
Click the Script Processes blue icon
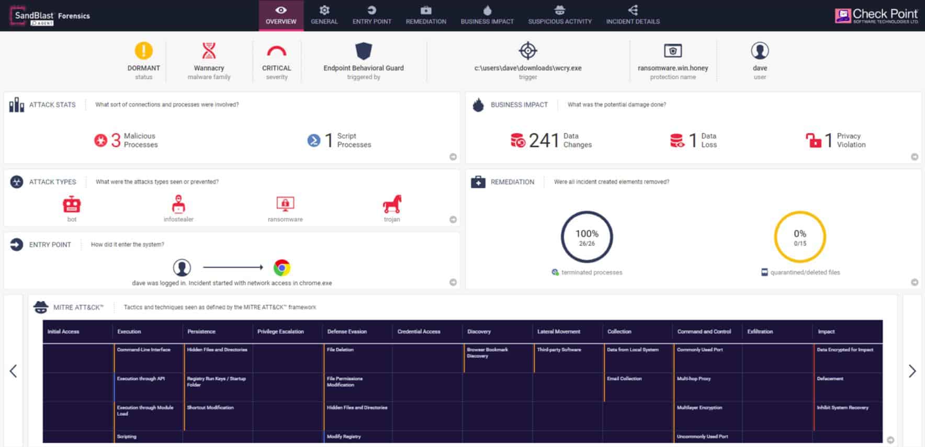coord(314,140)
